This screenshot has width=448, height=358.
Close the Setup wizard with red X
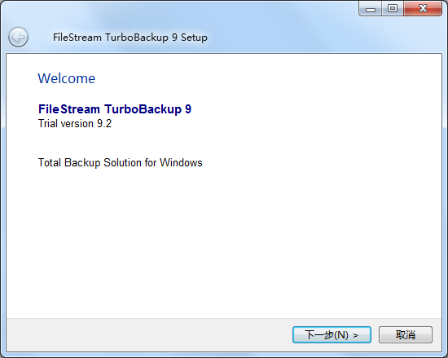(423, 9)
